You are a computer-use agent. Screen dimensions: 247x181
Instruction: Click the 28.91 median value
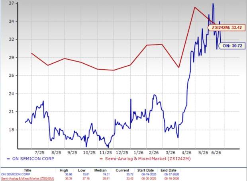click(x=106, y=179)
